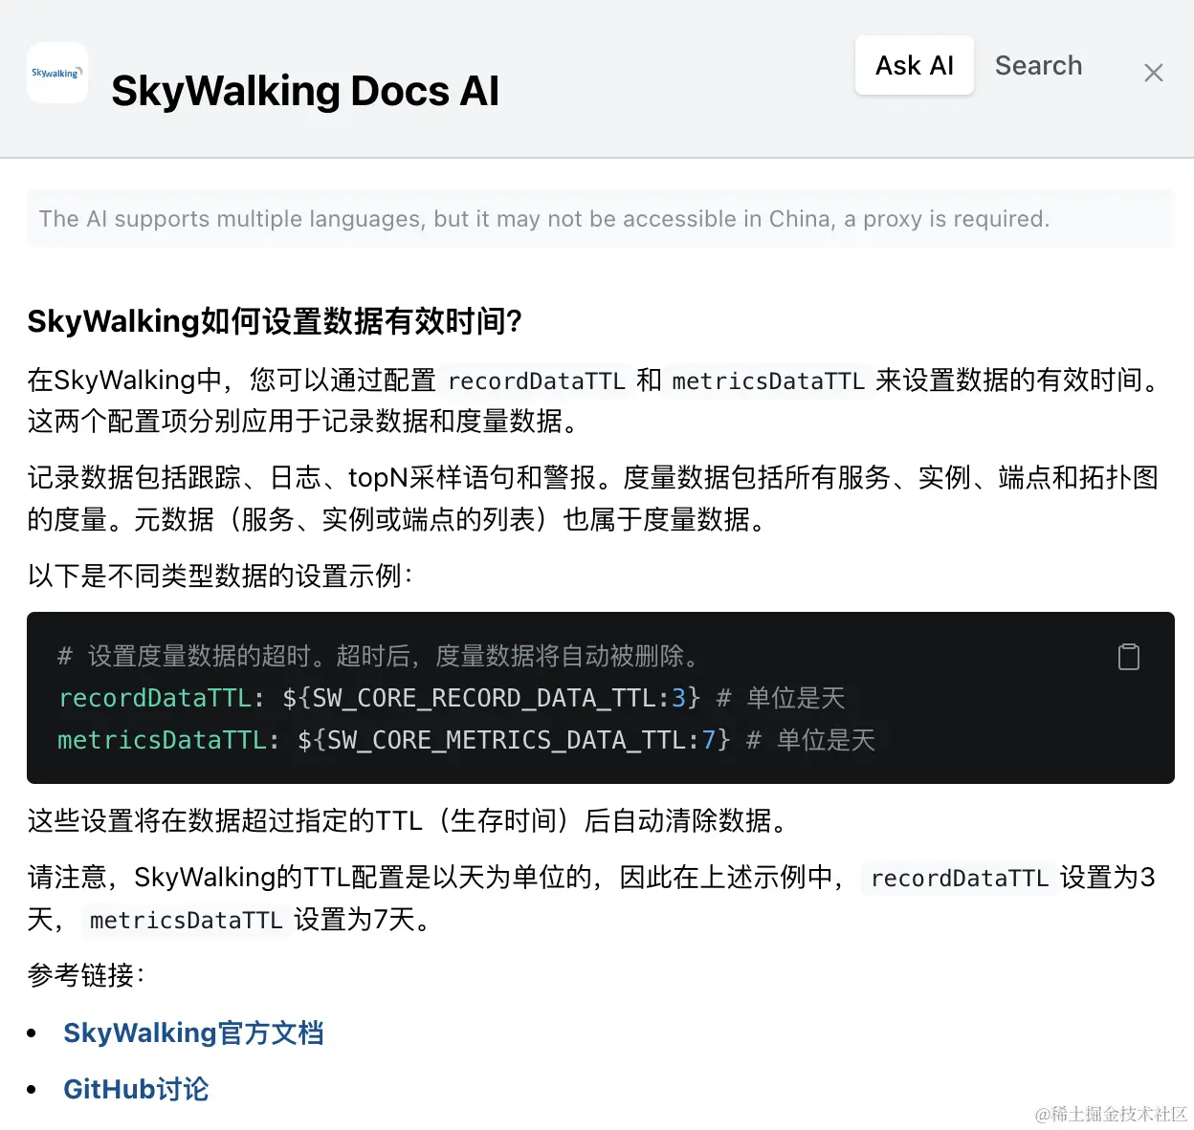Click the SkyWalking Docs AI title
1194x1130 pixels.
[306, 90]
